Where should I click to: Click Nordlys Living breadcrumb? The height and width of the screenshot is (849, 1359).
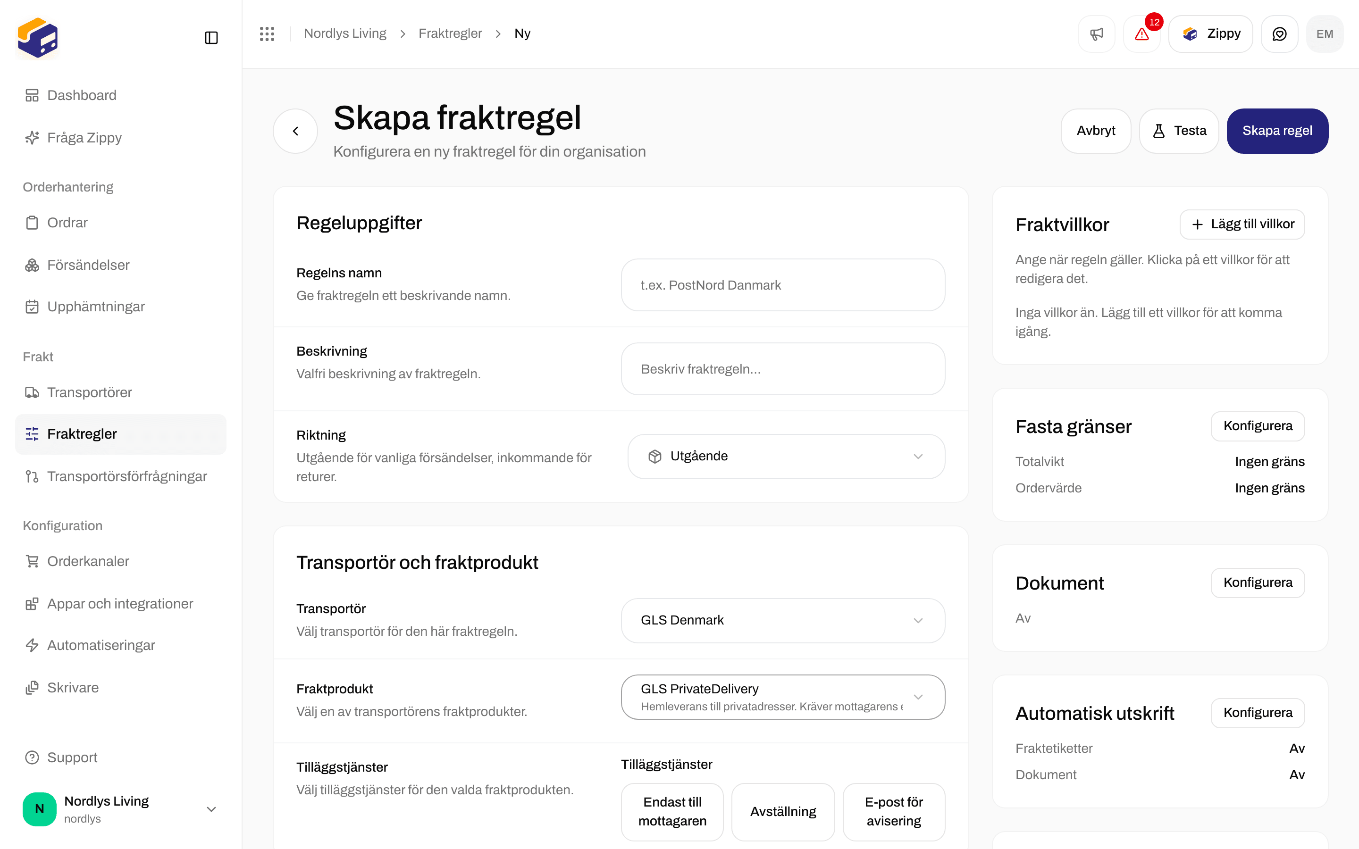coord(345,33)
